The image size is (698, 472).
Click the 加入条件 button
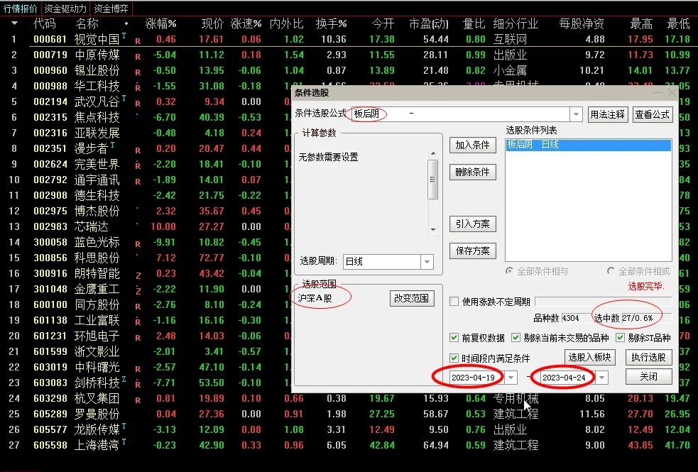[x=472, y=145]
